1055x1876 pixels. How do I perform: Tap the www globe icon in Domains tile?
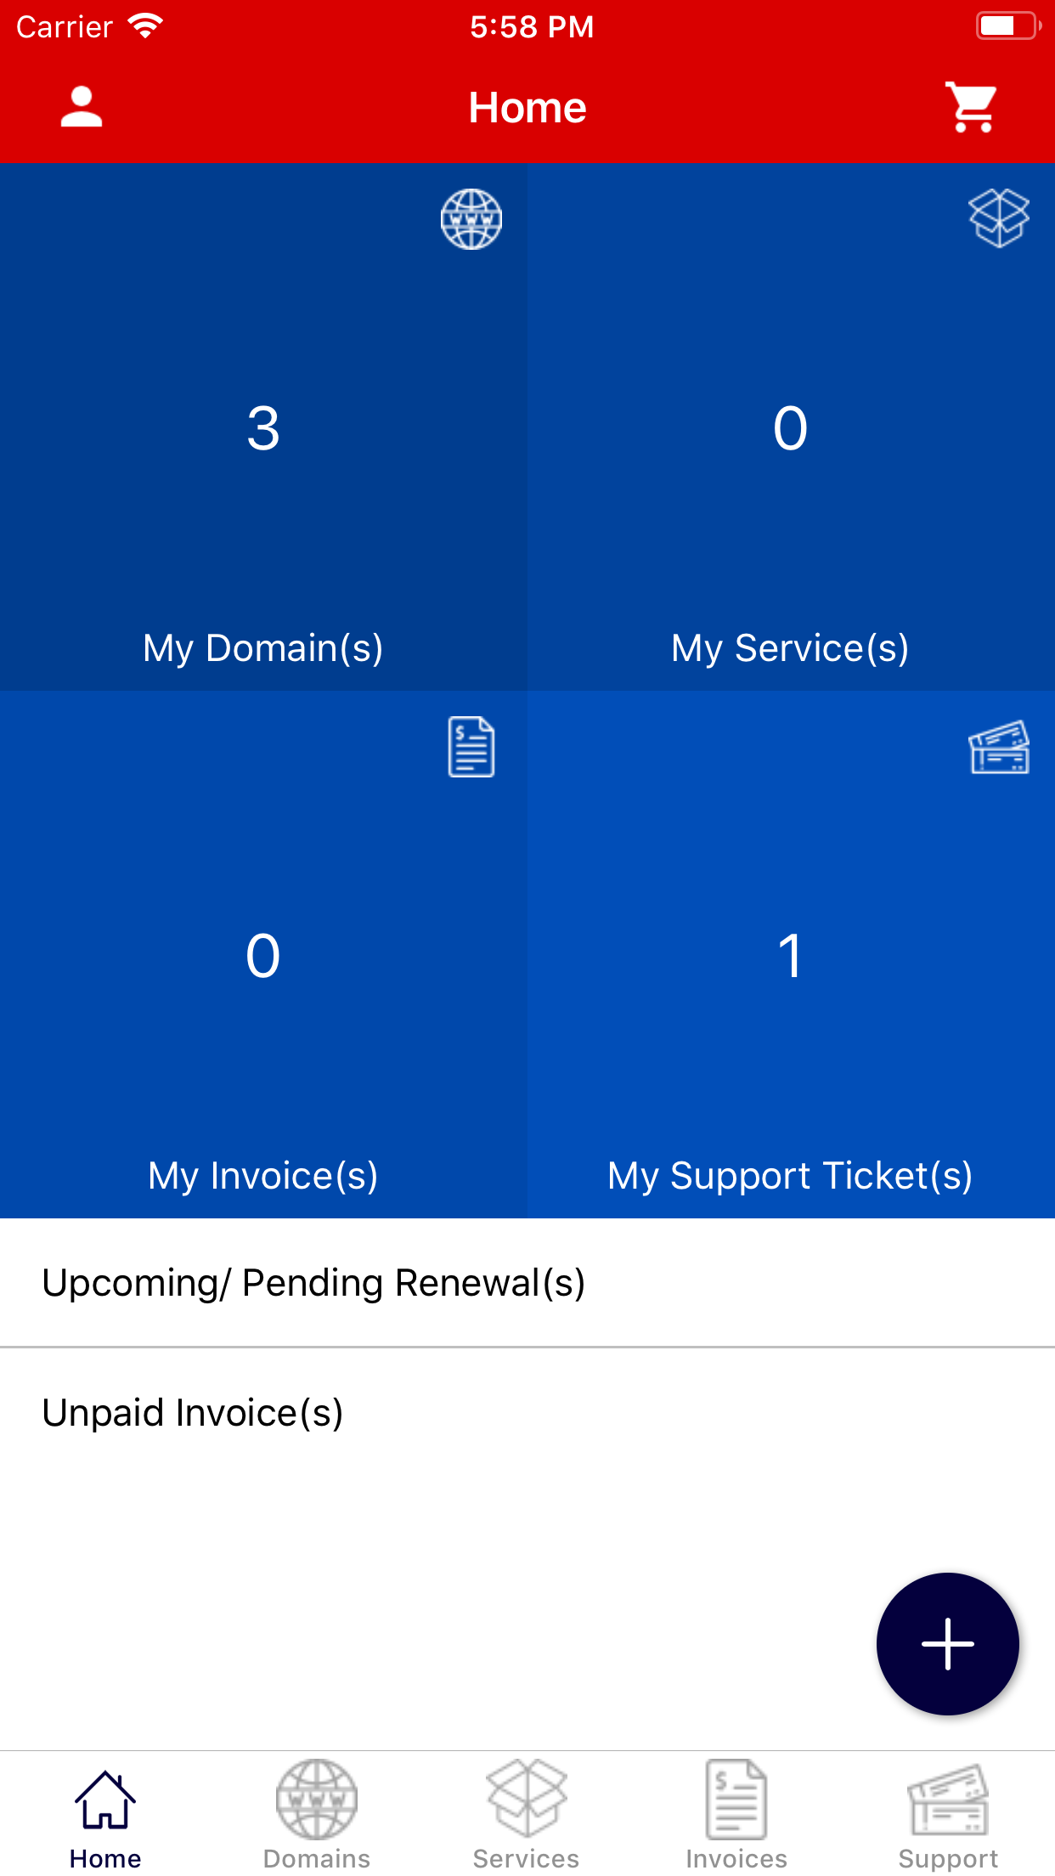[x=471, y=219]
